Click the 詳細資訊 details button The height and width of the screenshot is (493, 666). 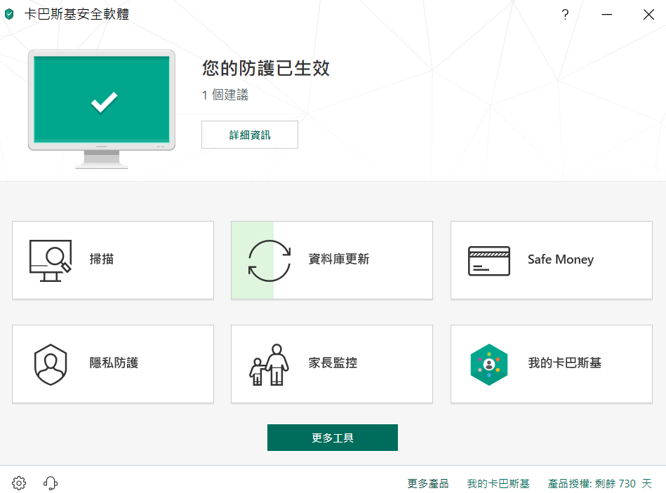point(250,135)
